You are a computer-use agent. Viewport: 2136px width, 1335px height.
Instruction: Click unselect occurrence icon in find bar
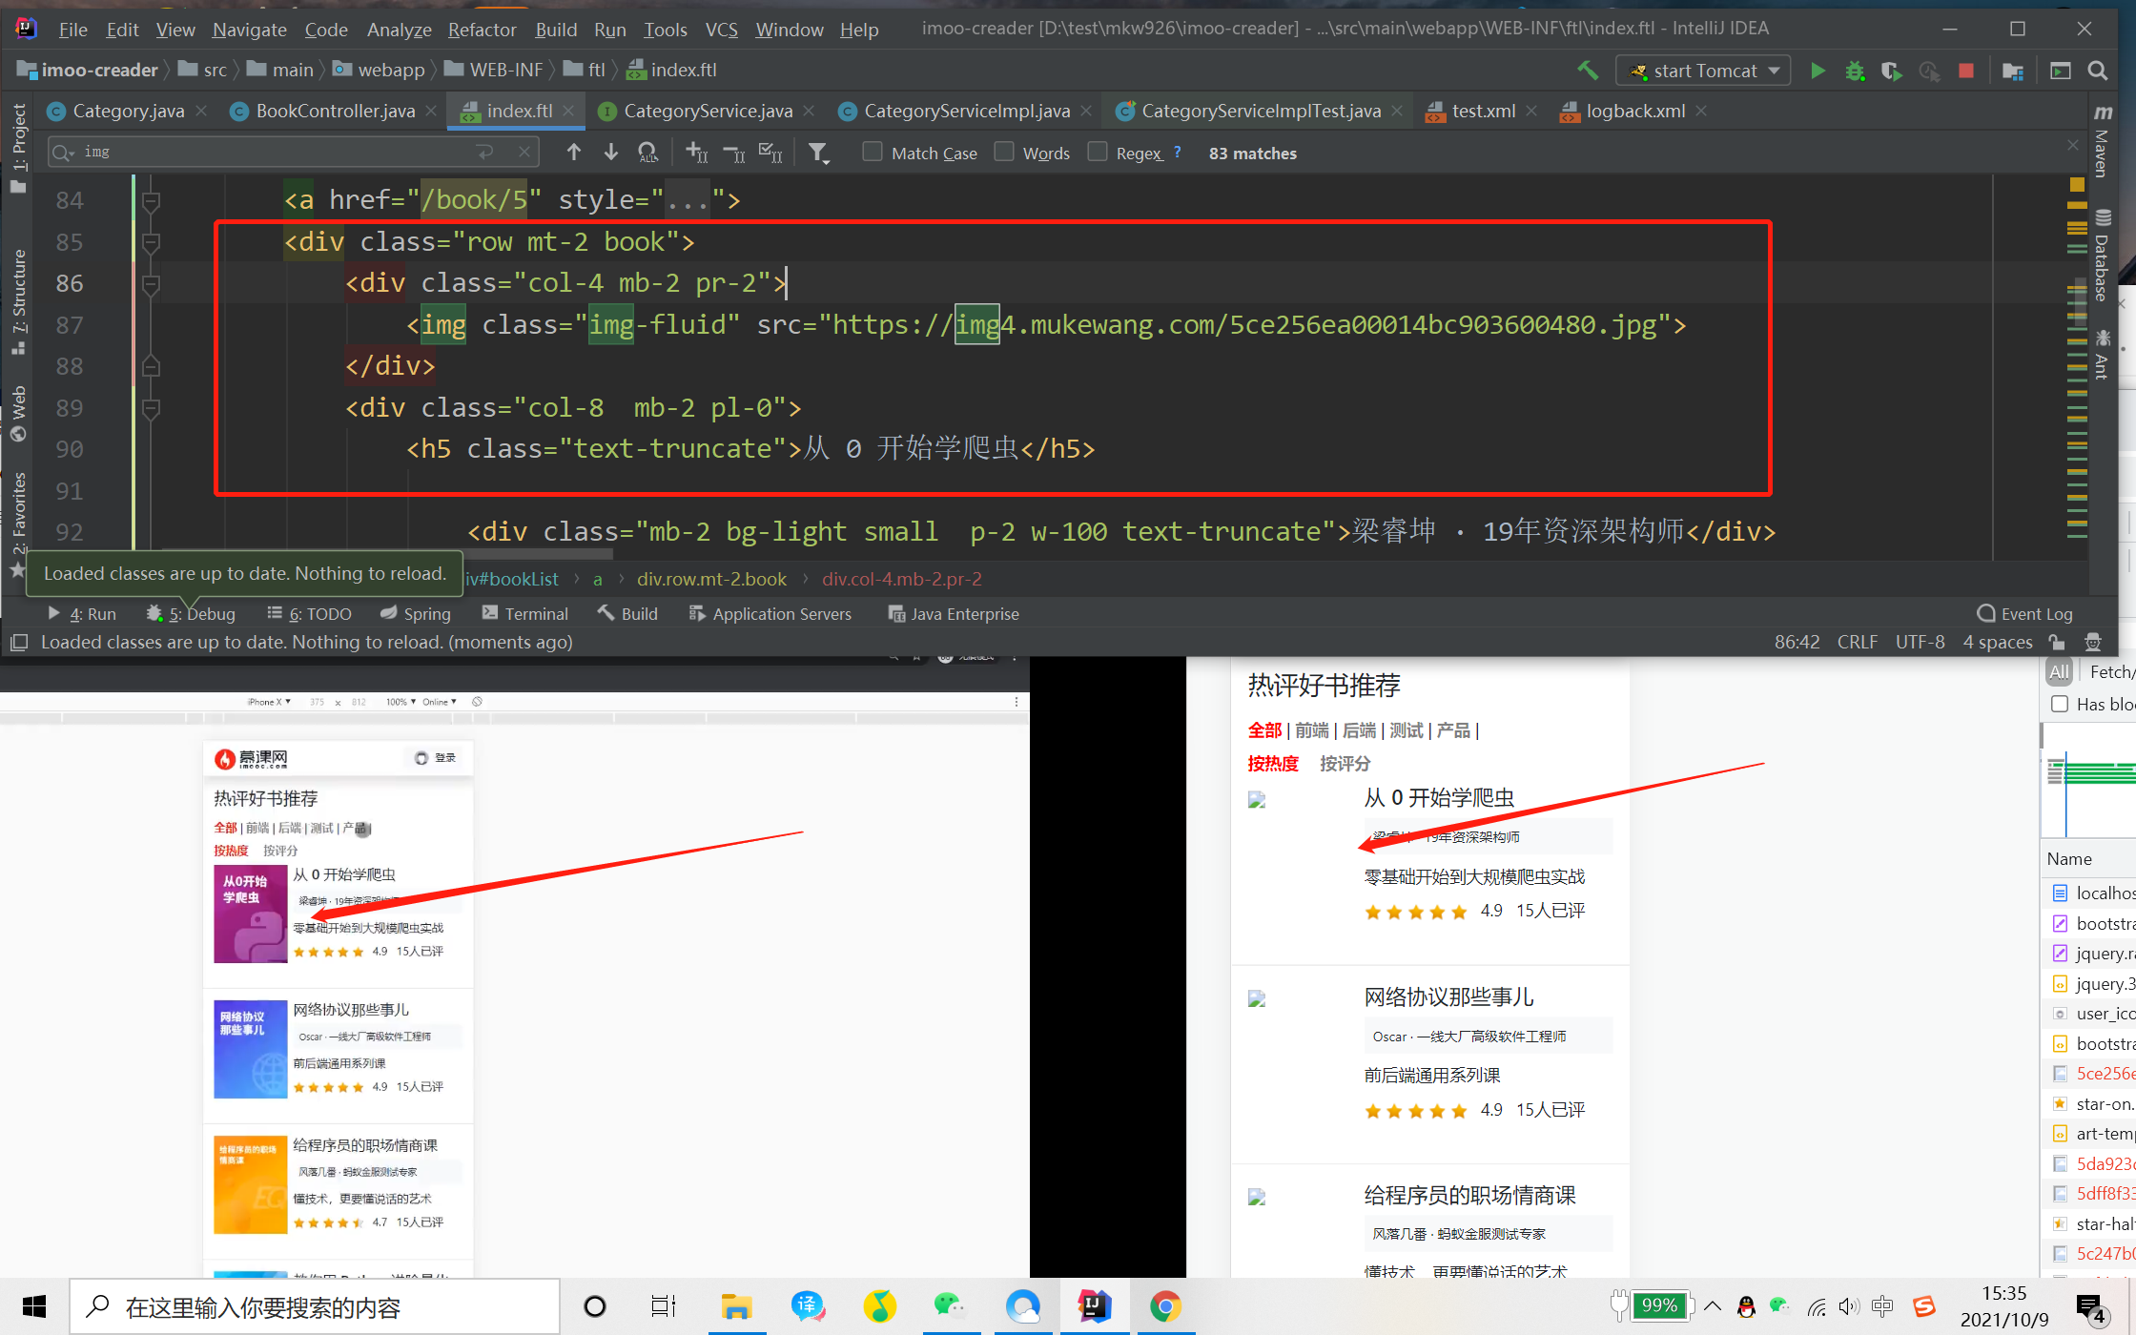[x=734, y=153]
